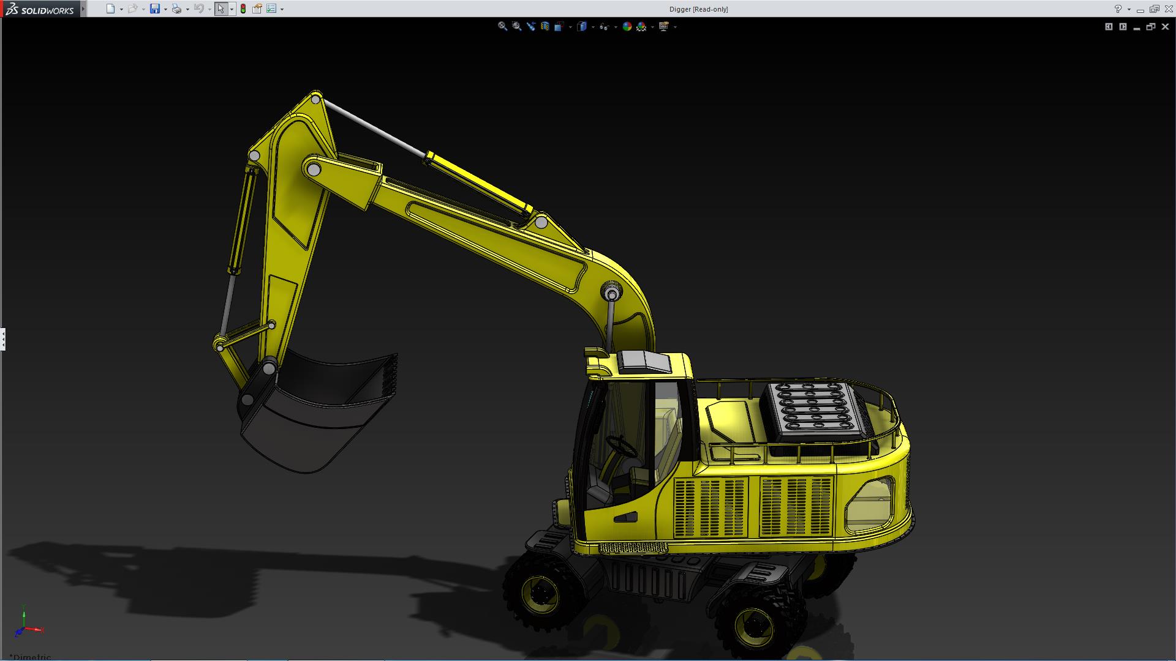The width and height of the screenshot is (1176, 661).
Task: Click Apply Scene icon
Action: [x=641, y=26]
